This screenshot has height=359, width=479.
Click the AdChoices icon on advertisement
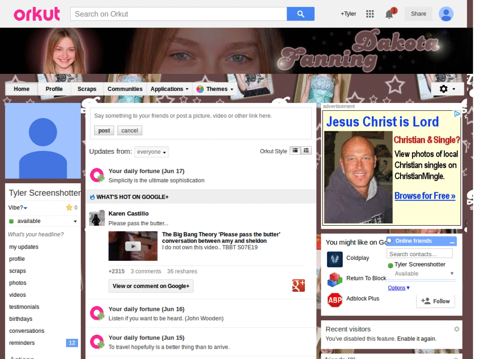[457, 114]
